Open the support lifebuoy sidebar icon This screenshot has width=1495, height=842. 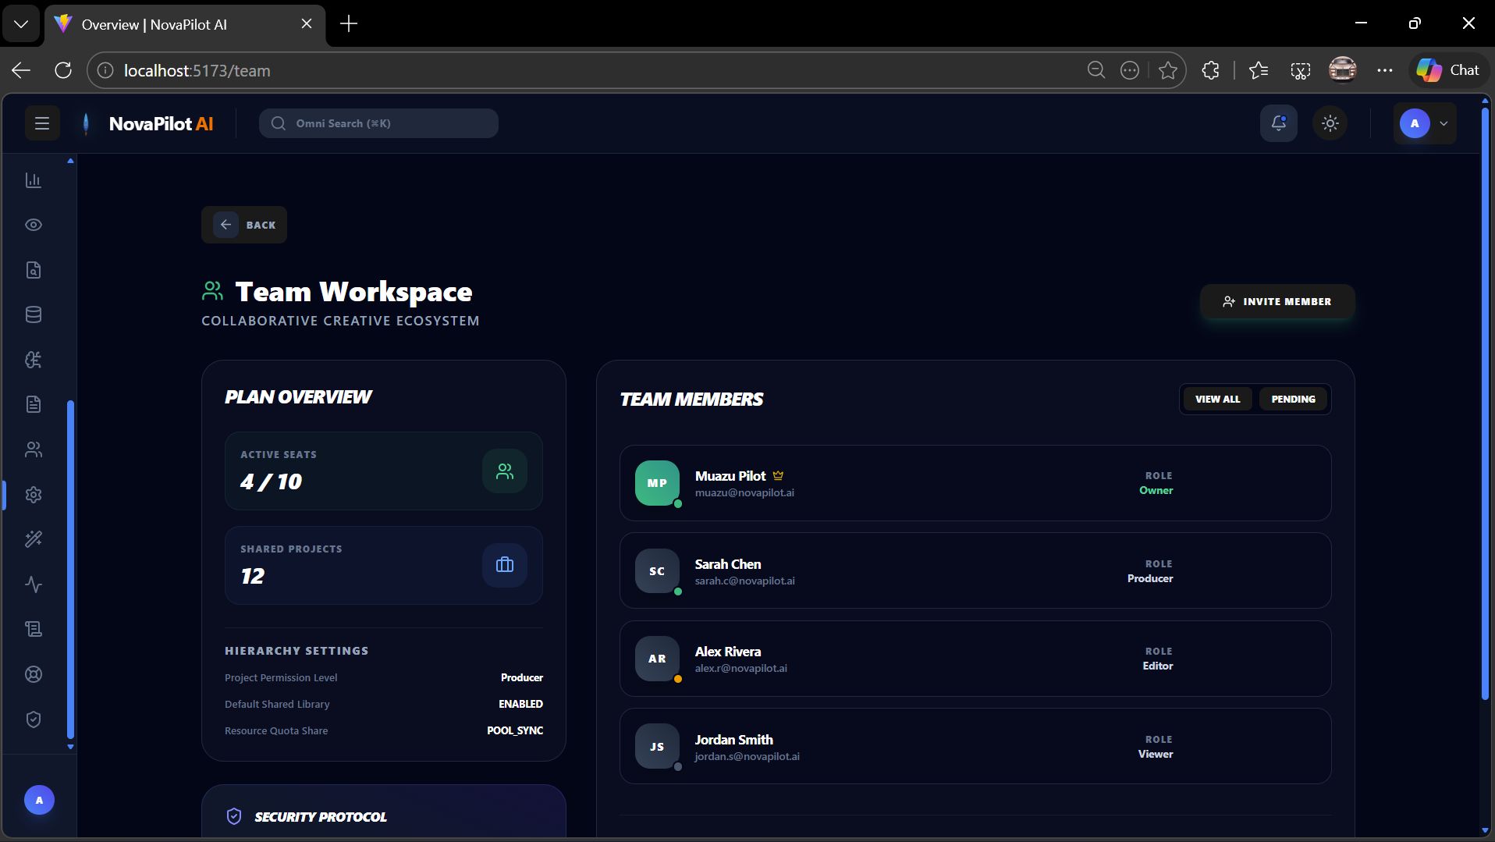34,674
